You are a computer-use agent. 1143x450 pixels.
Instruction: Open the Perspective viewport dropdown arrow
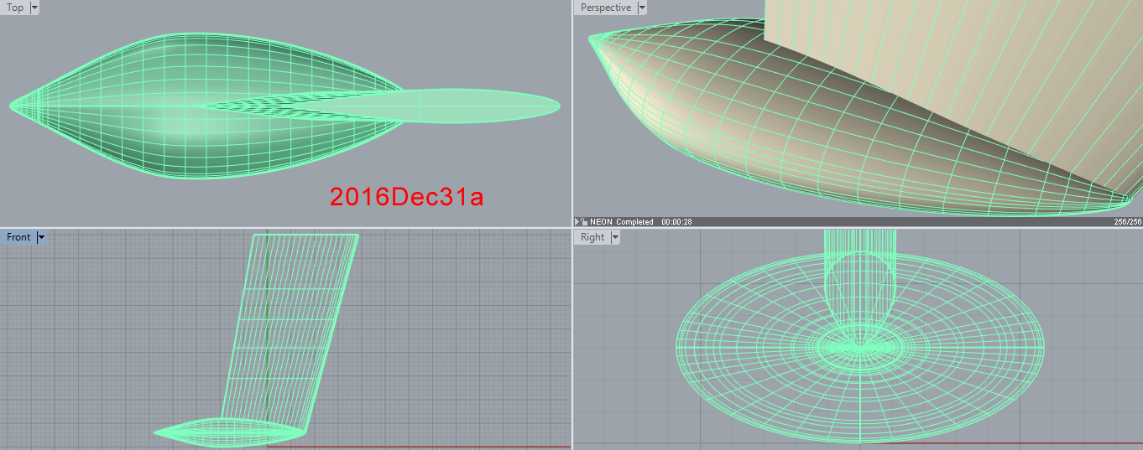[642, 8]
